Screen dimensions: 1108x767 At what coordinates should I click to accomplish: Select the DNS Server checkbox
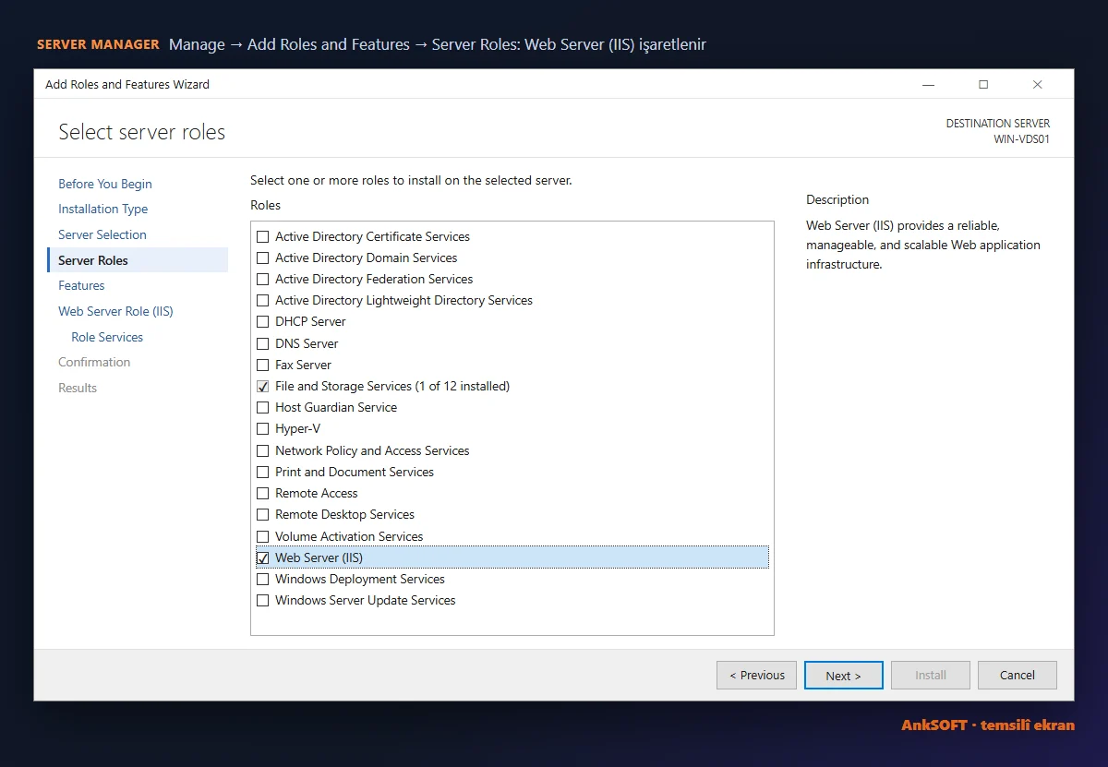pos(263,344)
